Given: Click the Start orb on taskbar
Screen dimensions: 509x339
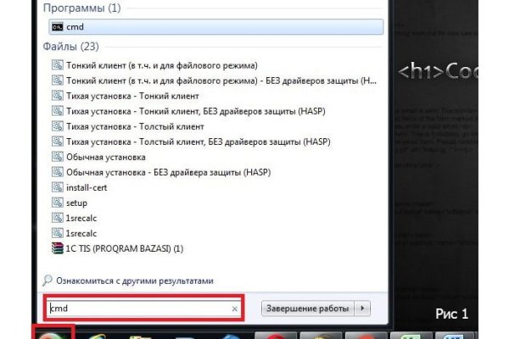Looking at the screenshot, I should pyautogui.click(x=52, y=335).
